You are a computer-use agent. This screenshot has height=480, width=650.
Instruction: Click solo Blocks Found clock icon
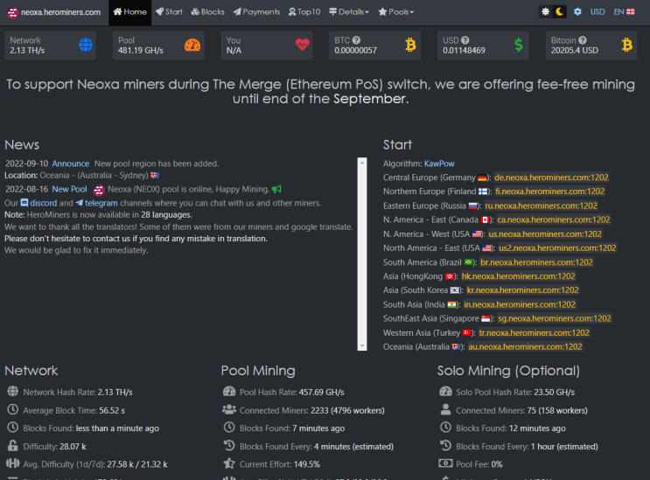coord(445,428)
